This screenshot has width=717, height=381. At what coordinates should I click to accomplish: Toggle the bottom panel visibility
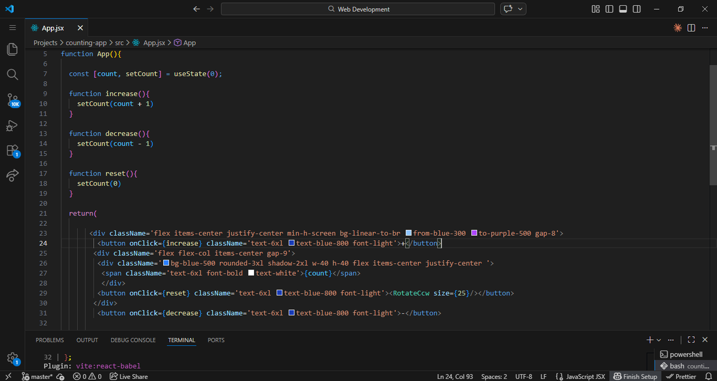click(623, 9)
